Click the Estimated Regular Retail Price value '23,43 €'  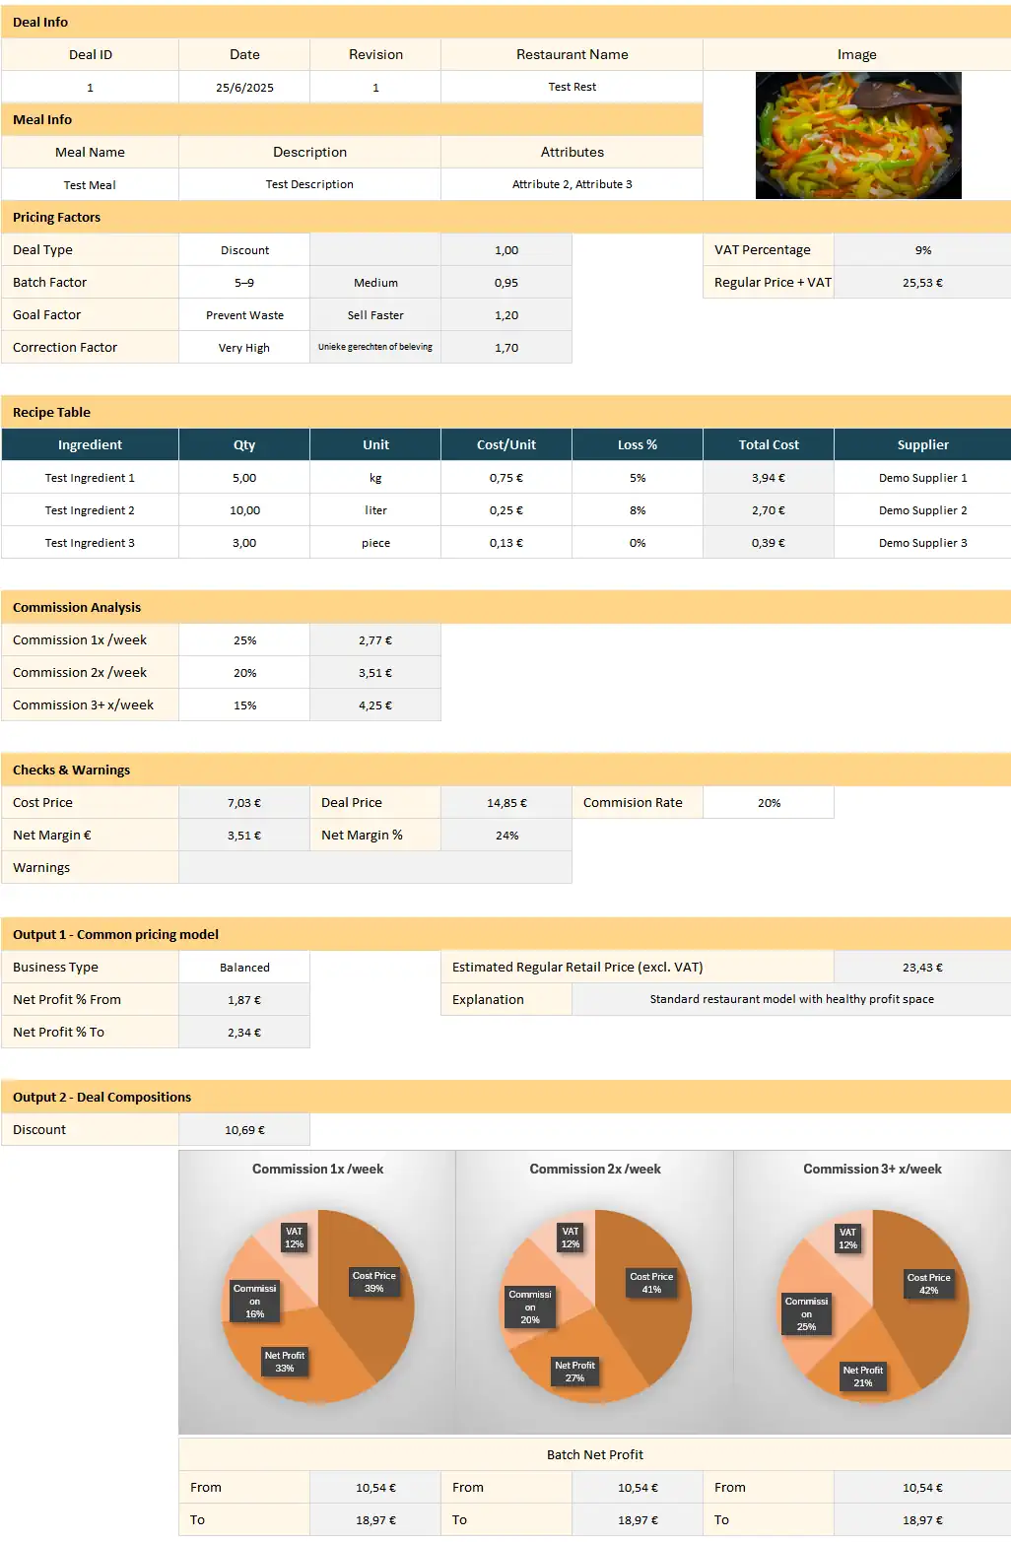coord(922,968)
